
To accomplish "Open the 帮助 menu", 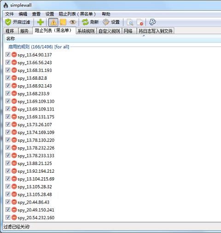I will (106, 14).
